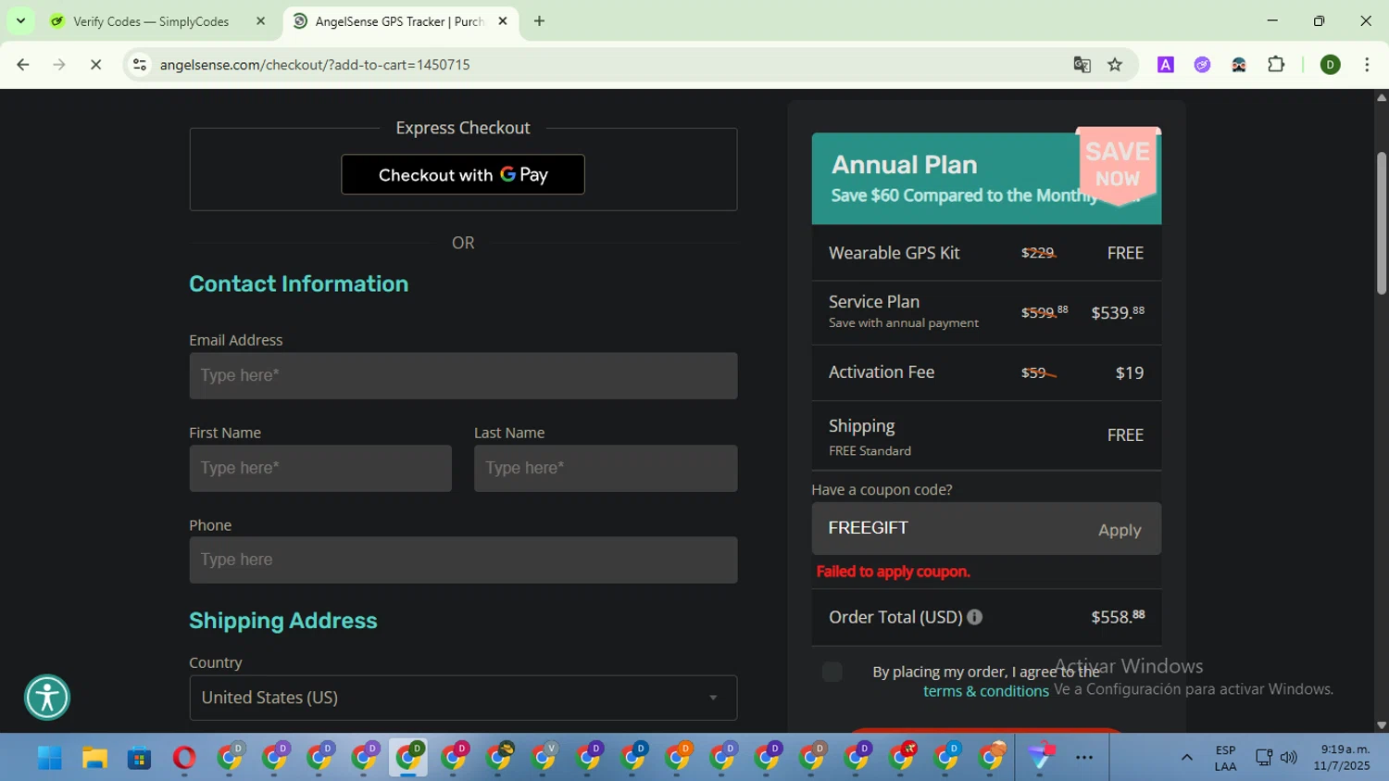The height and width of the screenshot is (781, 1389).
Task: Click the 'Service Plan' row label
Action: click(873, 302)
